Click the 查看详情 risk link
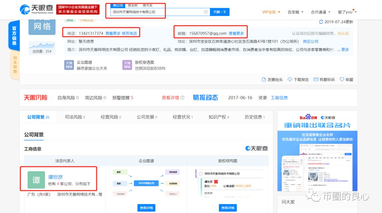The width and height of the screenshot is (382, 213). click(170, 98)
